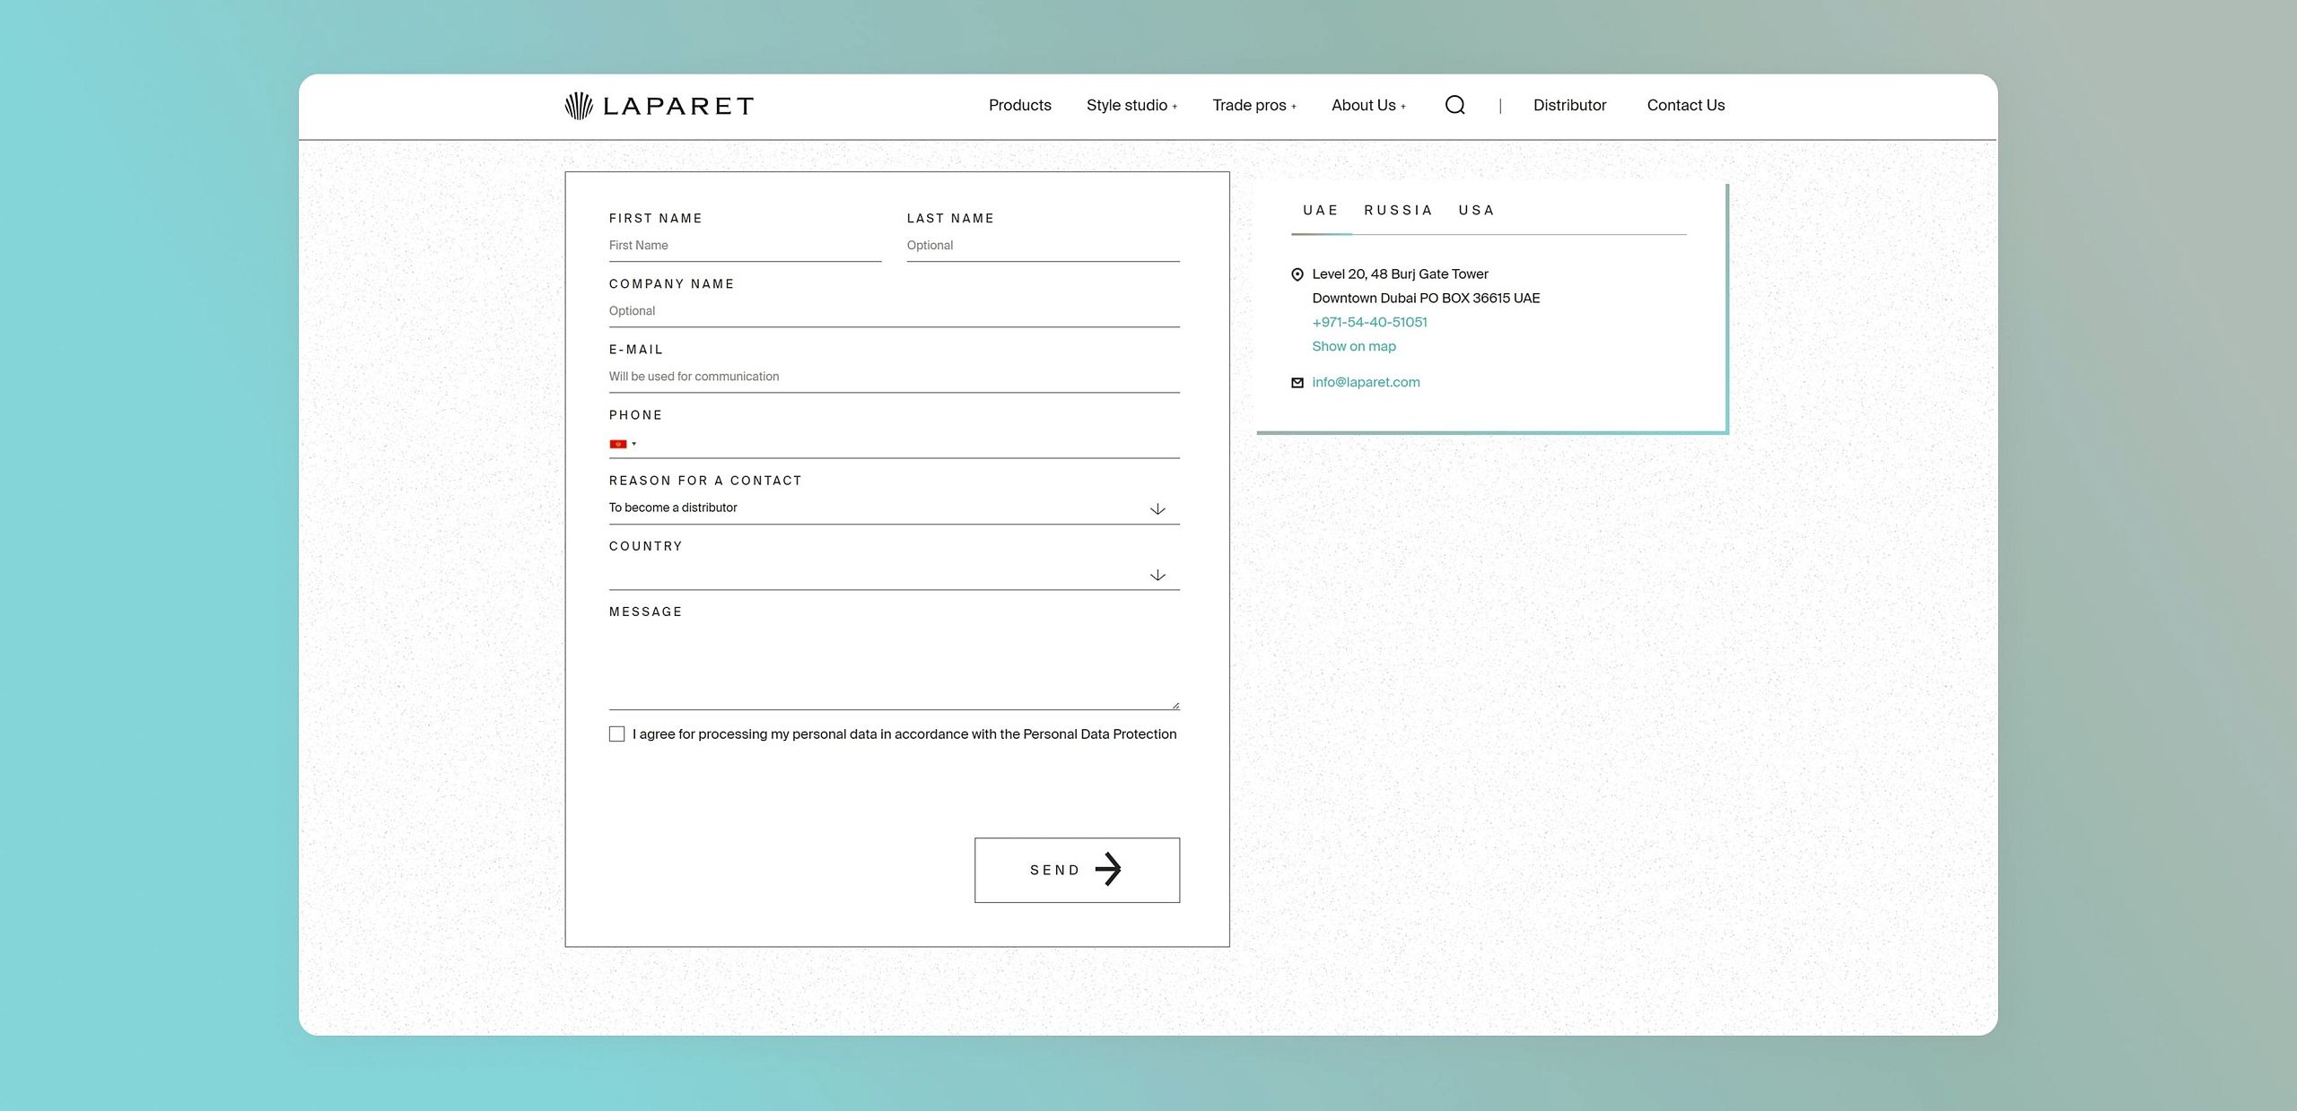
Task: Click the envelope email icon
Action: [1297, 383]
